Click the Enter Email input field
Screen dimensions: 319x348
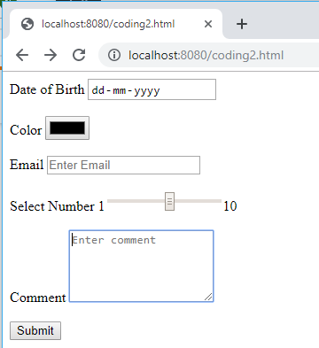(123, 165)
